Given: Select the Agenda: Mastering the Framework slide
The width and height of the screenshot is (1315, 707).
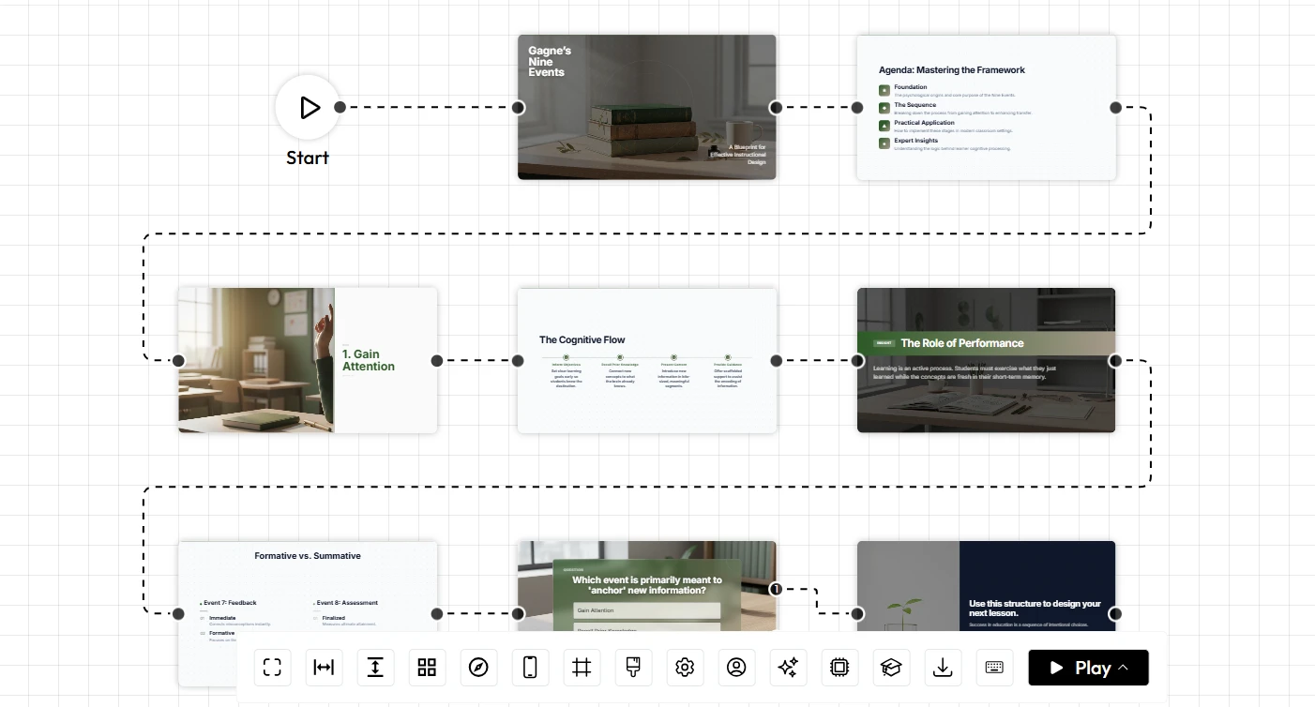Looking at the screenshot, I should [x=987, y=107].
